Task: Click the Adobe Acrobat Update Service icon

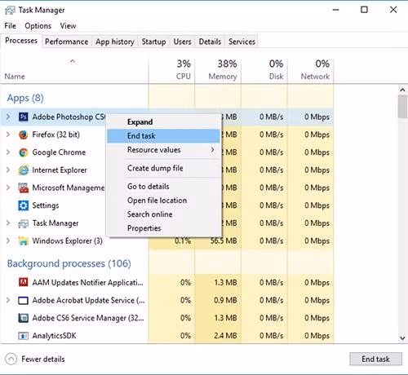Action: [x=23, y=300]
